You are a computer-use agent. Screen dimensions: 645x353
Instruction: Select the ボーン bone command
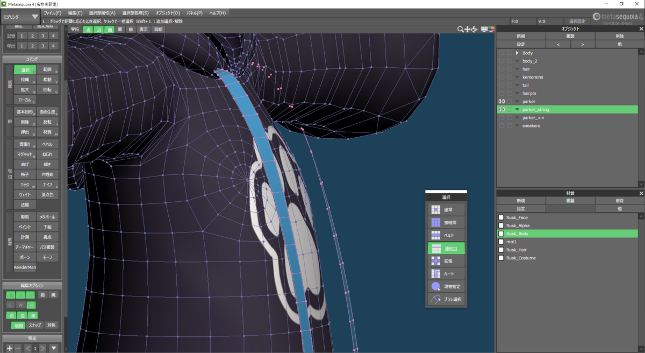25,257
